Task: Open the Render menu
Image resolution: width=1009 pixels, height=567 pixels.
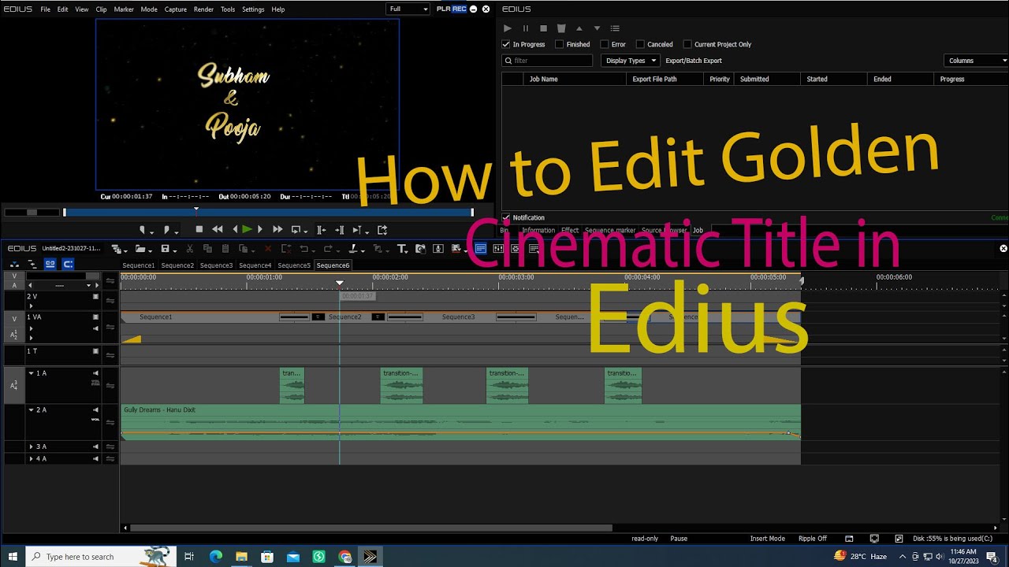Action: (x=203, y=9)
